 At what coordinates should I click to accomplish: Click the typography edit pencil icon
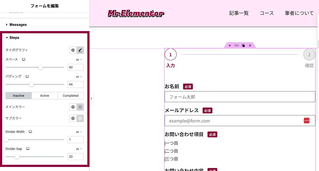[80, 50]
